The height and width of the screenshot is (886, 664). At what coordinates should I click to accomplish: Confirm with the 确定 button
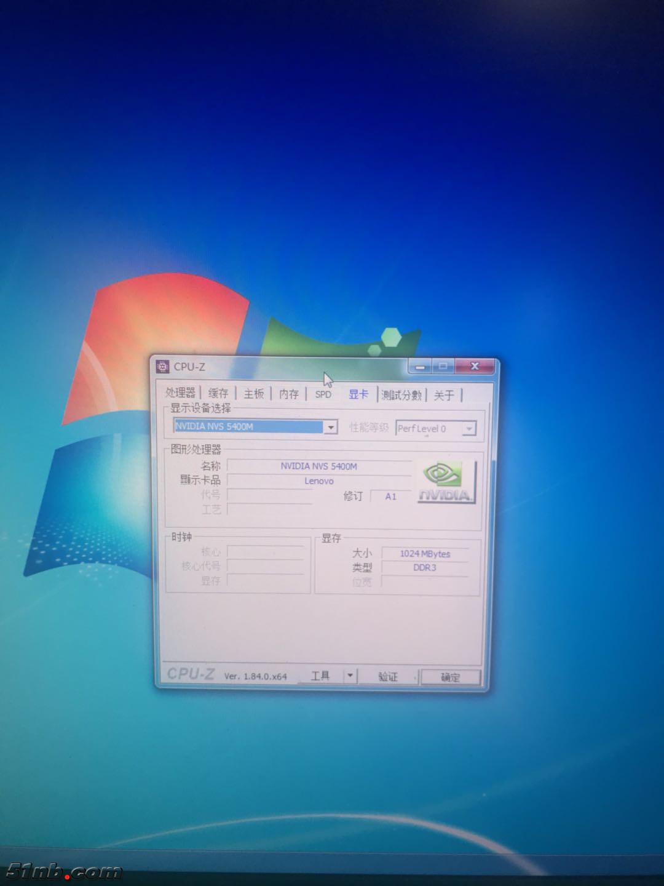pos(450,677)
